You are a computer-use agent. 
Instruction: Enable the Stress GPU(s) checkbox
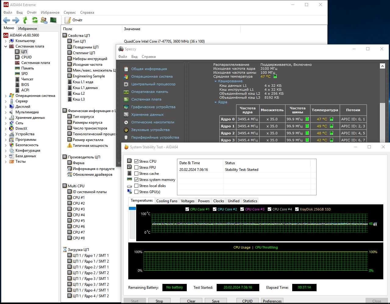pyautogui.click(x=136, y=192)
